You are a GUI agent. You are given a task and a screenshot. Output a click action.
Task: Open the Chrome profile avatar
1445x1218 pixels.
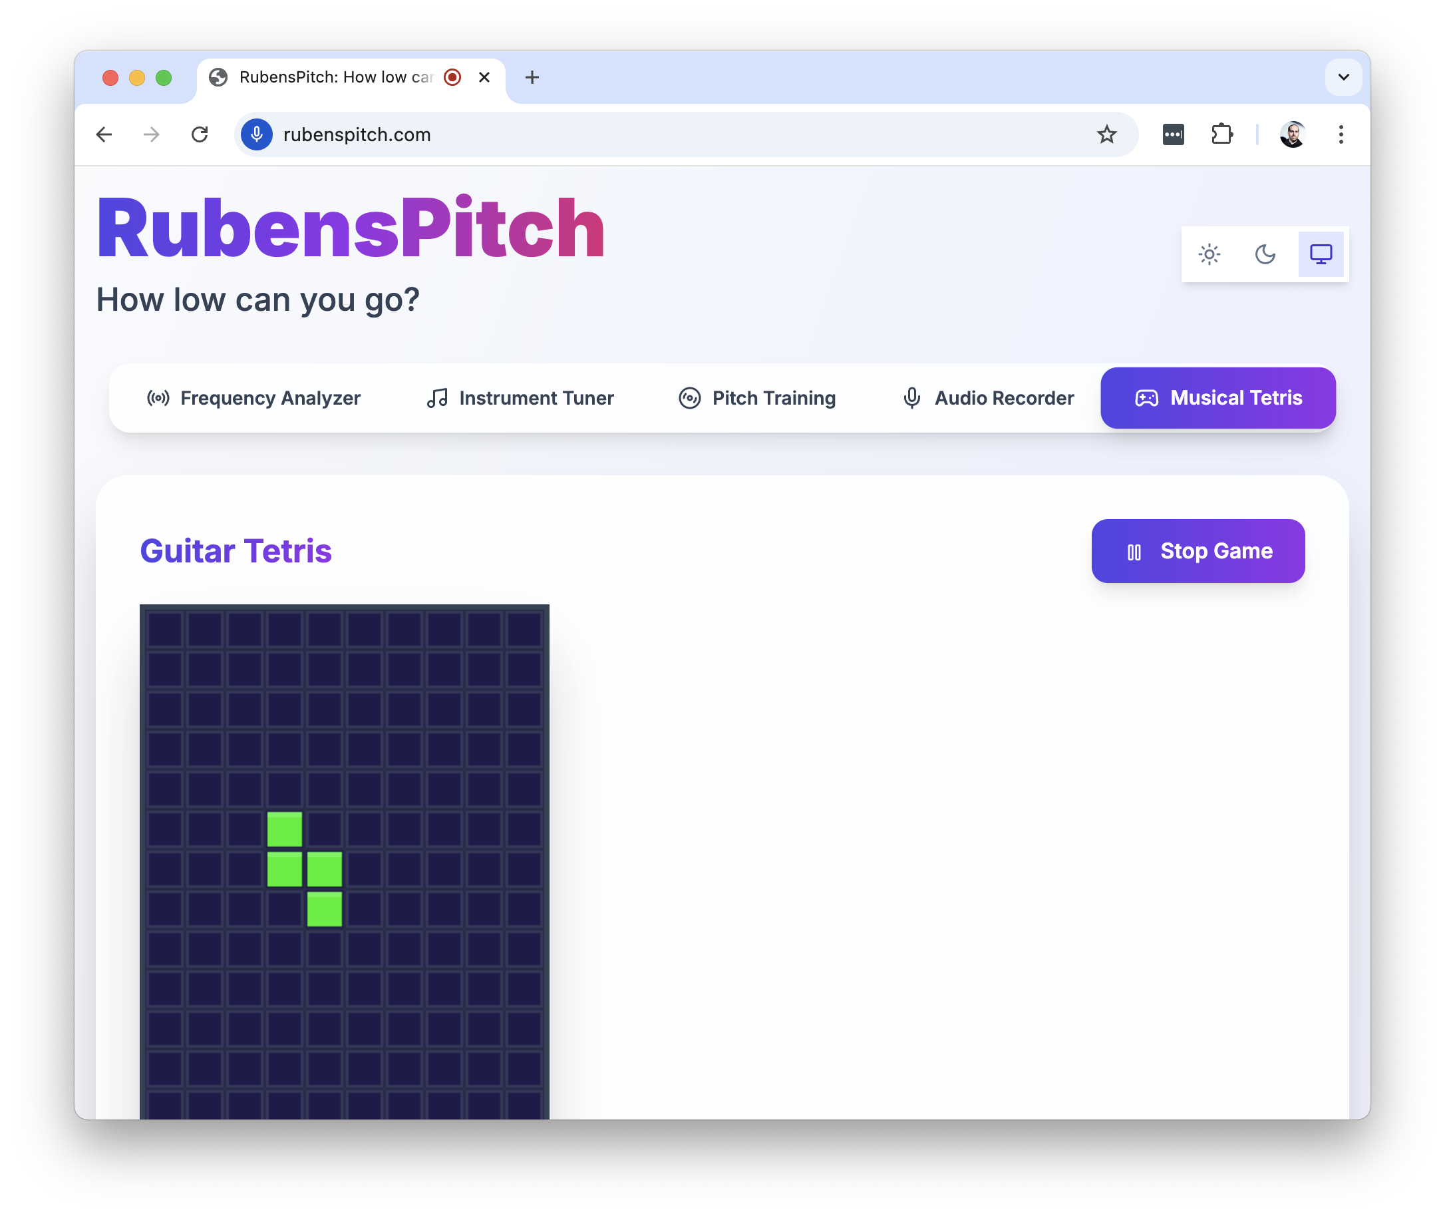(1292, 134)
